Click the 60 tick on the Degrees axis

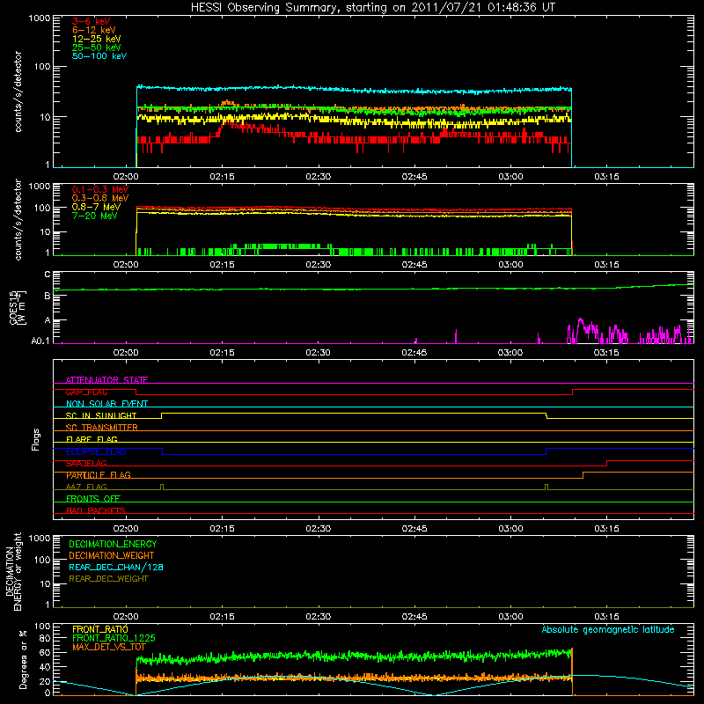coord(45,652)
